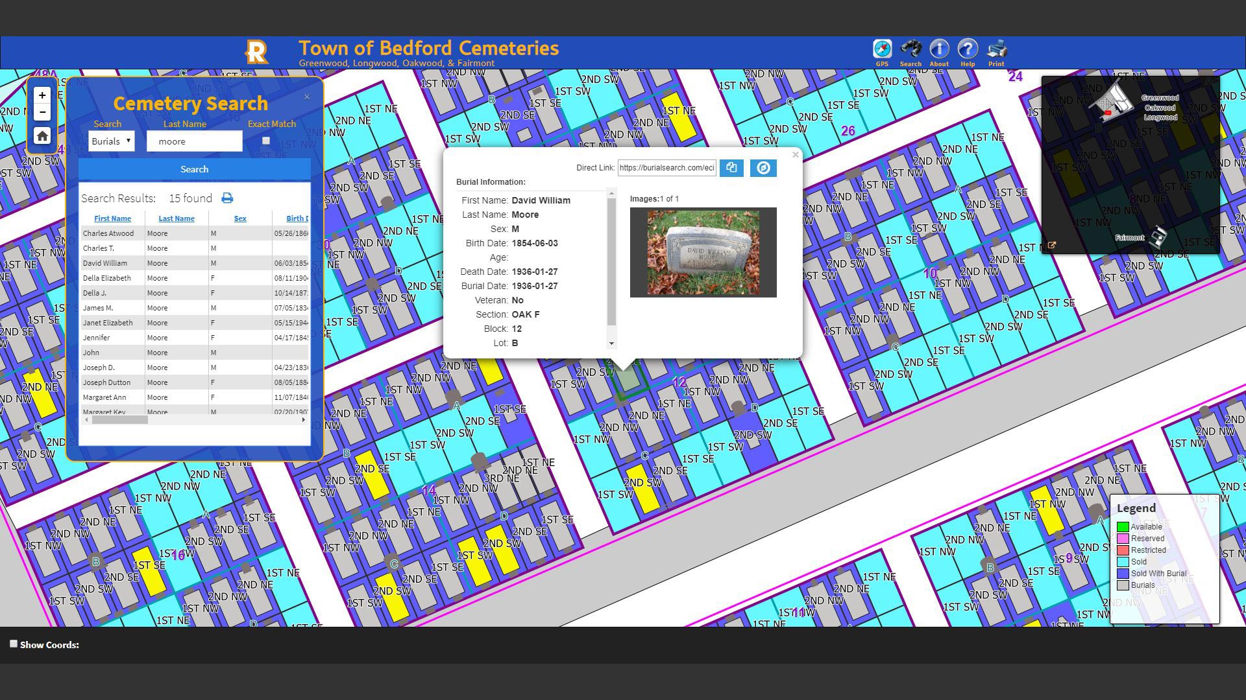The image size is (1246, 700).
Task: Sort results by Last Name column
Action: [x=177, y=218]
